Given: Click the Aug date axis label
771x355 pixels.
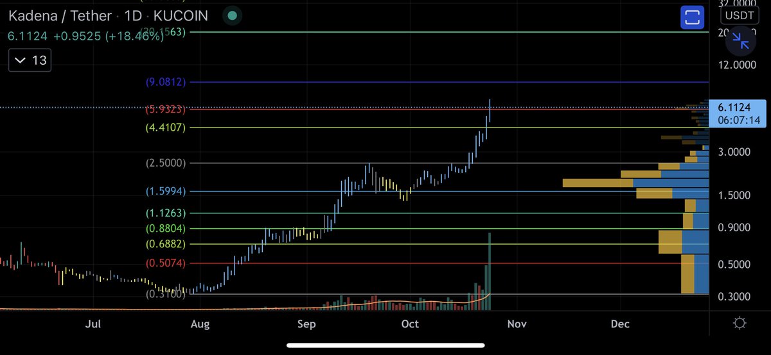Looking at the screenshot, I should point(200,324).
